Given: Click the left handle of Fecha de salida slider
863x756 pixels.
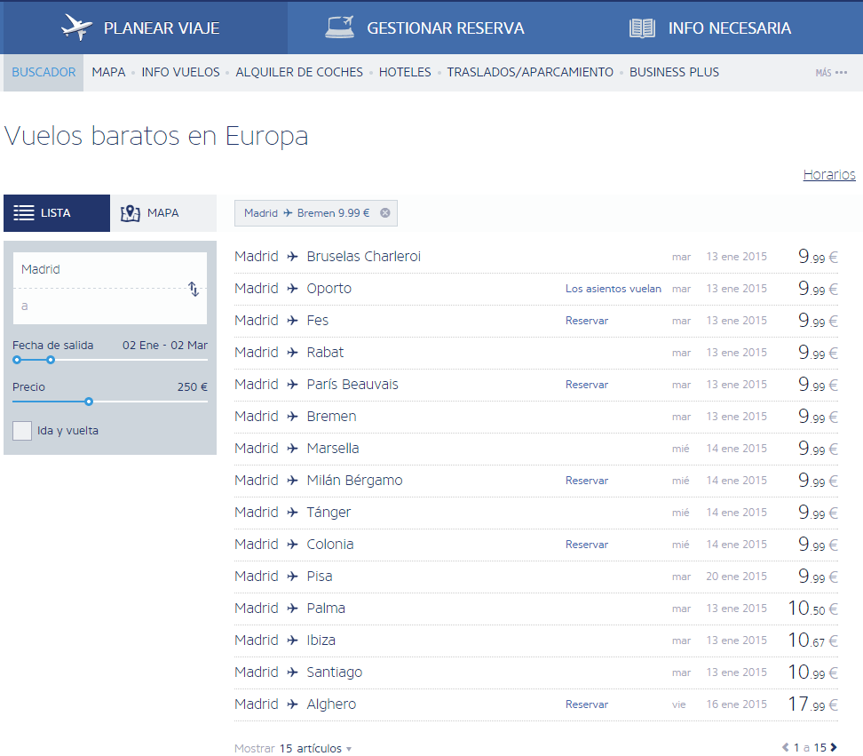Looking at the screenshot, I should coord(17,360).
